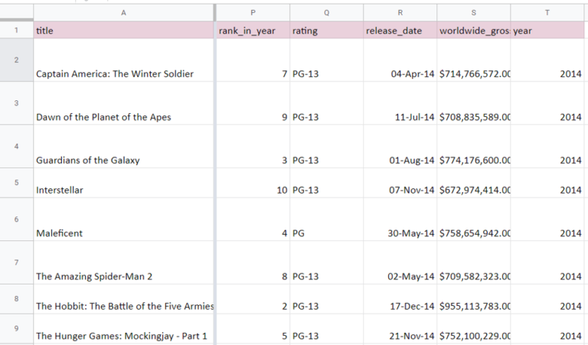
Task: Click the 'Guardians of the Galaxy' cell
Action: tap(124, 160)
